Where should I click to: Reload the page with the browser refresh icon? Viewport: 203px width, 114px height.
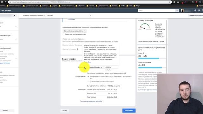[2, 2]
